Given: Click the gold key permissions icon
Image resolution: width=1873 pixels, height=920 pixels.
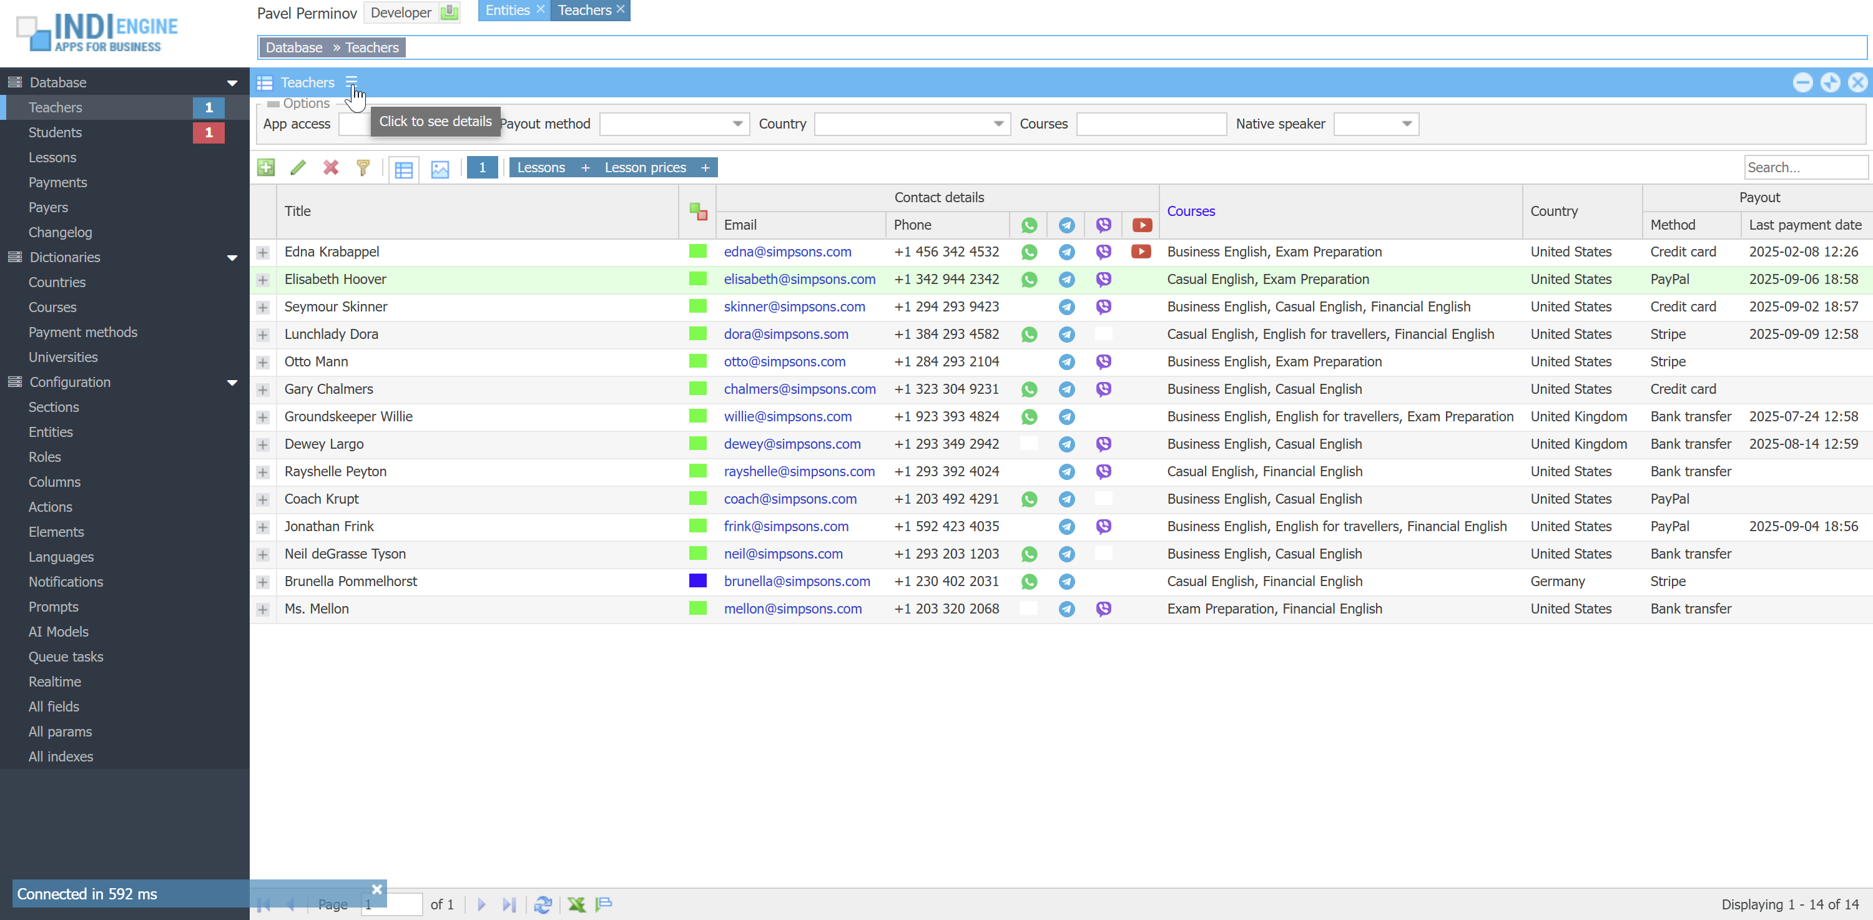Looking at the screenshot, I should click(363, 168).
